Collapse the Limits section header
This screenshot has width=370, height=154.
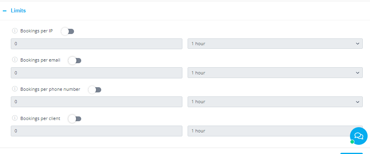click(x=18, y=11)
